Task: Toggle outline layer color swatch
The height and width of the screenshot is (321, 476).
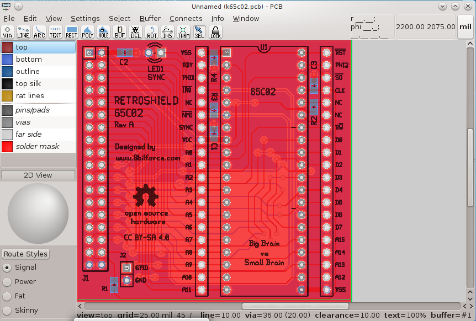Action: click(x=7, y=72)
